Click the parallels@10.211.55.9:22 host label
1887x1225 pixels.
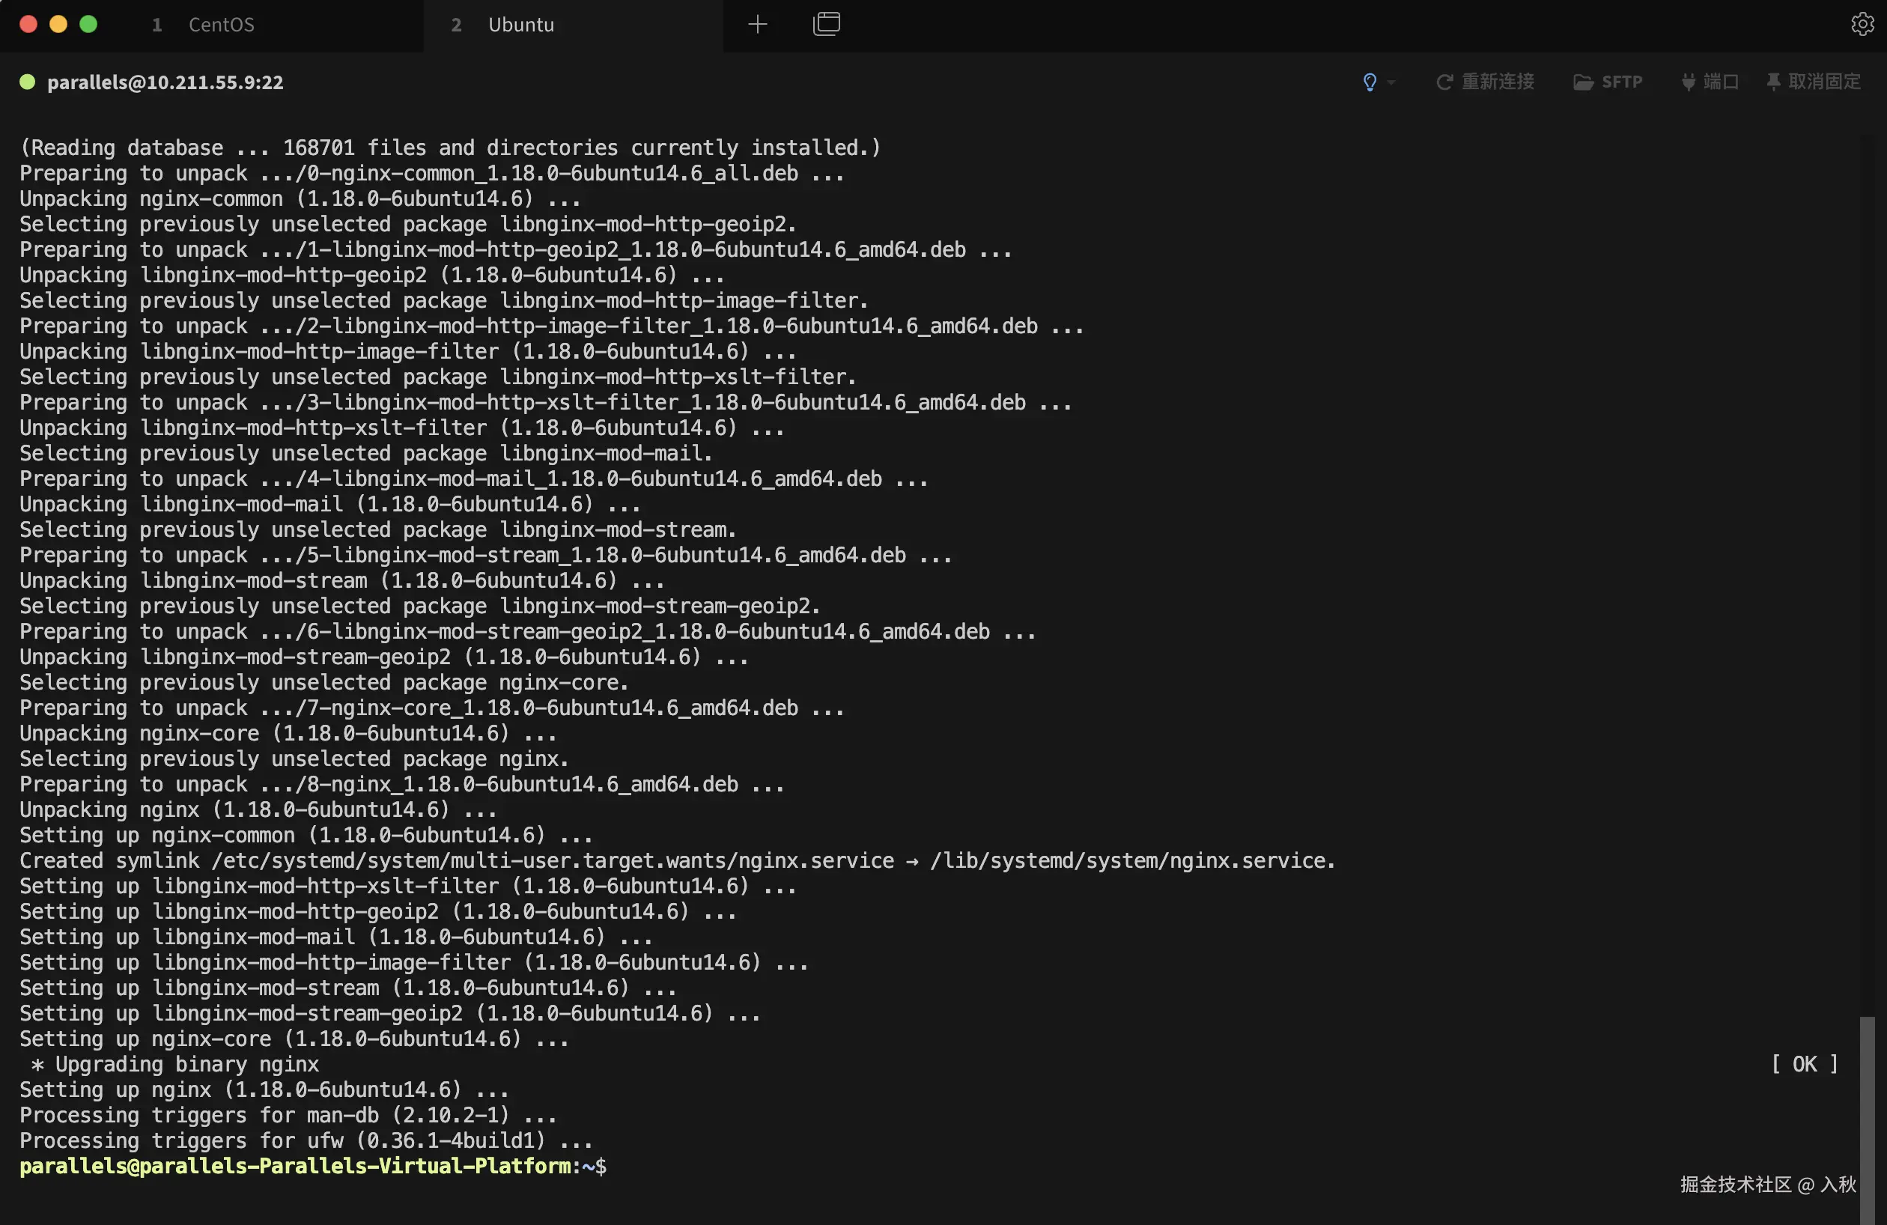tap(165, 82)
